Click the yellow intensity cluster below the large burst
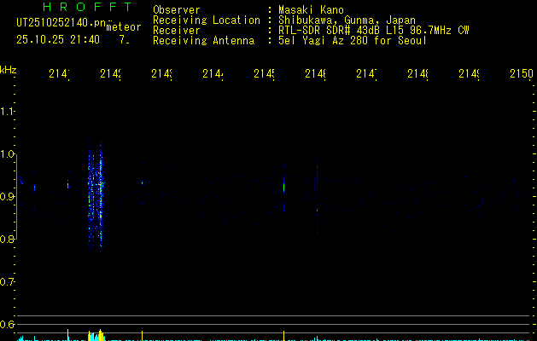537x341 pixels. pyautogui.click(x=96, y=335)
